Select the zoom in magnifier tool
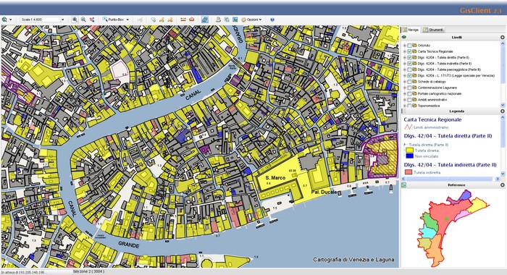Image resolution: width=507 pixels, height=275 pixels. coord(75,20)
